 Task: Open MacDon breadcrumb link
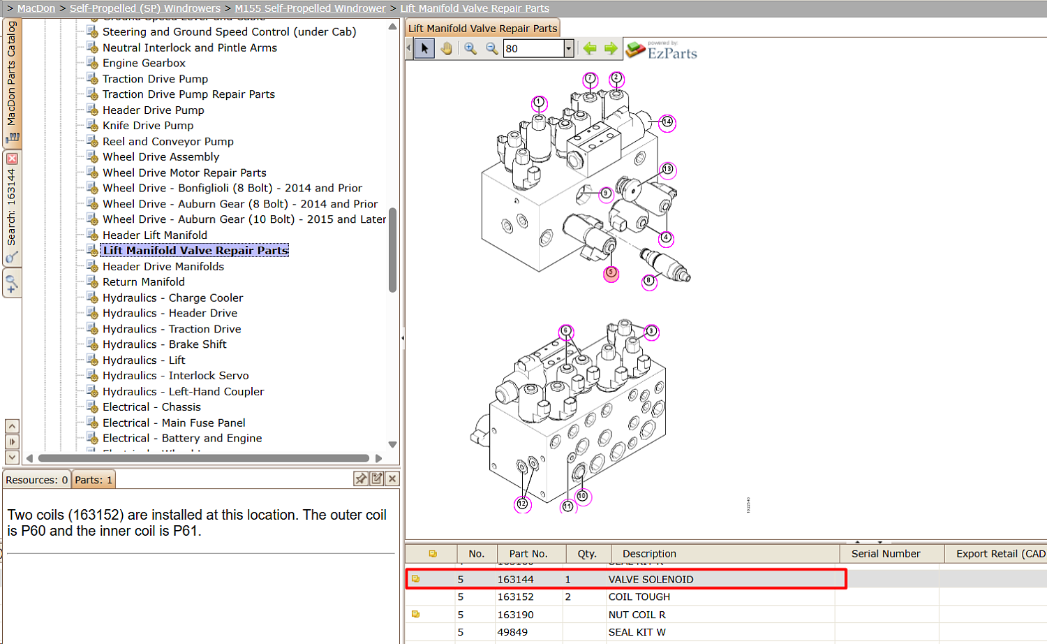point(36,8)
